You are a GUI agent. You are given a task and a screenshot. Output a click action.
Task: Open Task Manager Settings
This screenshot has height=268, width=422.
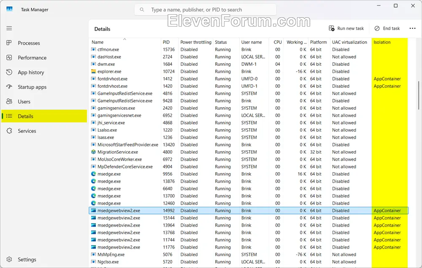44,260
